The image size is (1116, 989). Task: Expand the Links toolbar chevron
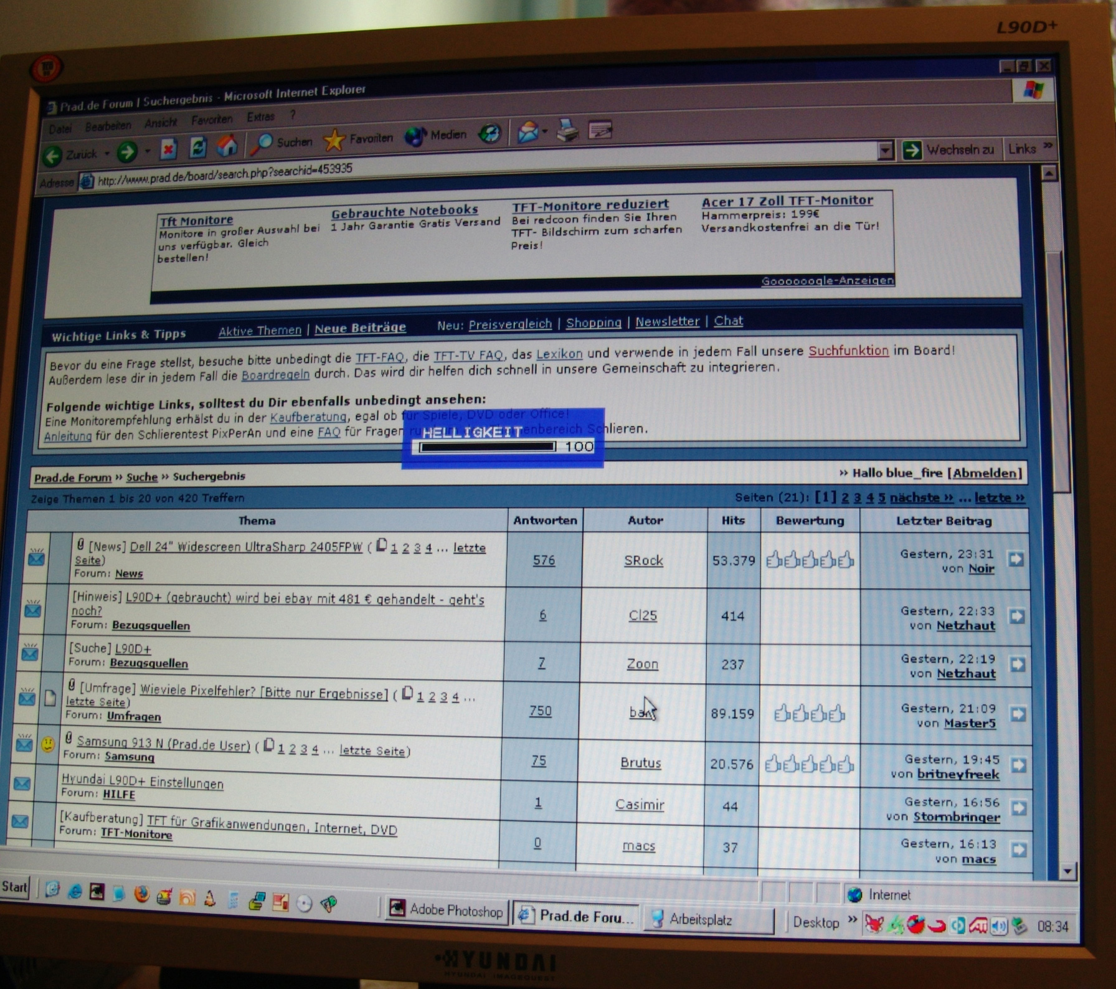coord(1048,146)
